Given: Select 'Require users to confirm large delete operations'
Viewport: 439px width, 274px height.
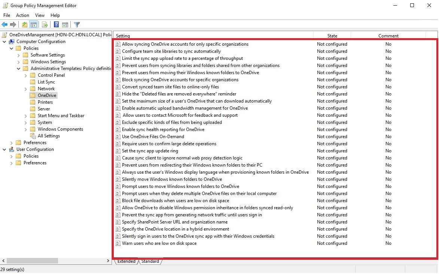Looking at the screenshot, I should [x=169, y=144].
